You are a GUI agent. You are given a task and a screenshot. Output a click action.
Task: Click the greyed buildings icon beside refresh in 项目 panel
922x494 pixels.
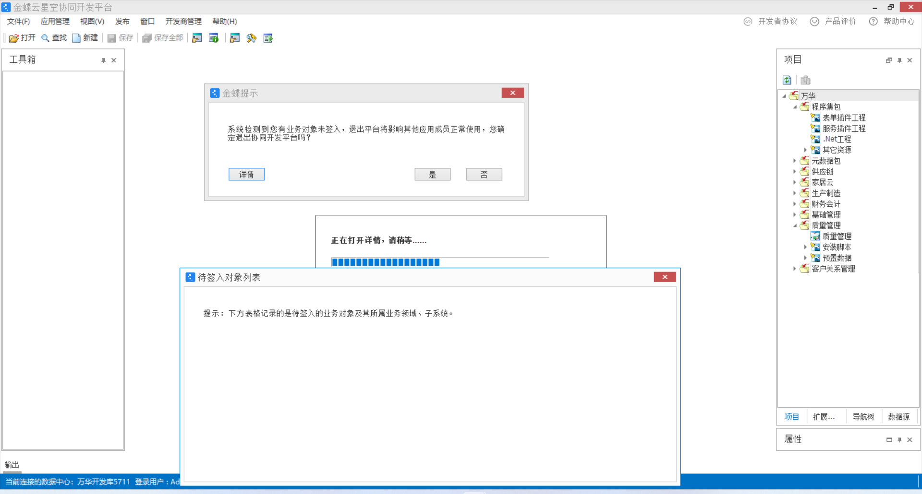pyautogui.click(x=805, y=80)
